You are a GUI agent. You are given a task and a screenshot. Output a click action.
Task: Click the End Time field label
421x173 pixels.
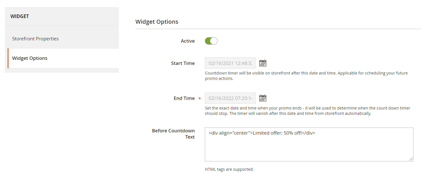point(184,98)
